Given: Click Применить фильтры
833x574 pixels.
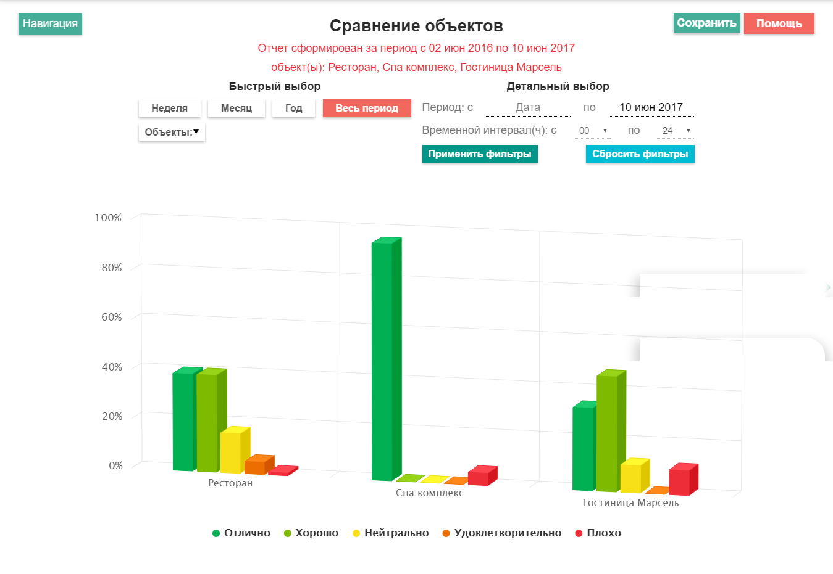Looking at the screenshot, I should pyautogui.click(x=480, y=154).
